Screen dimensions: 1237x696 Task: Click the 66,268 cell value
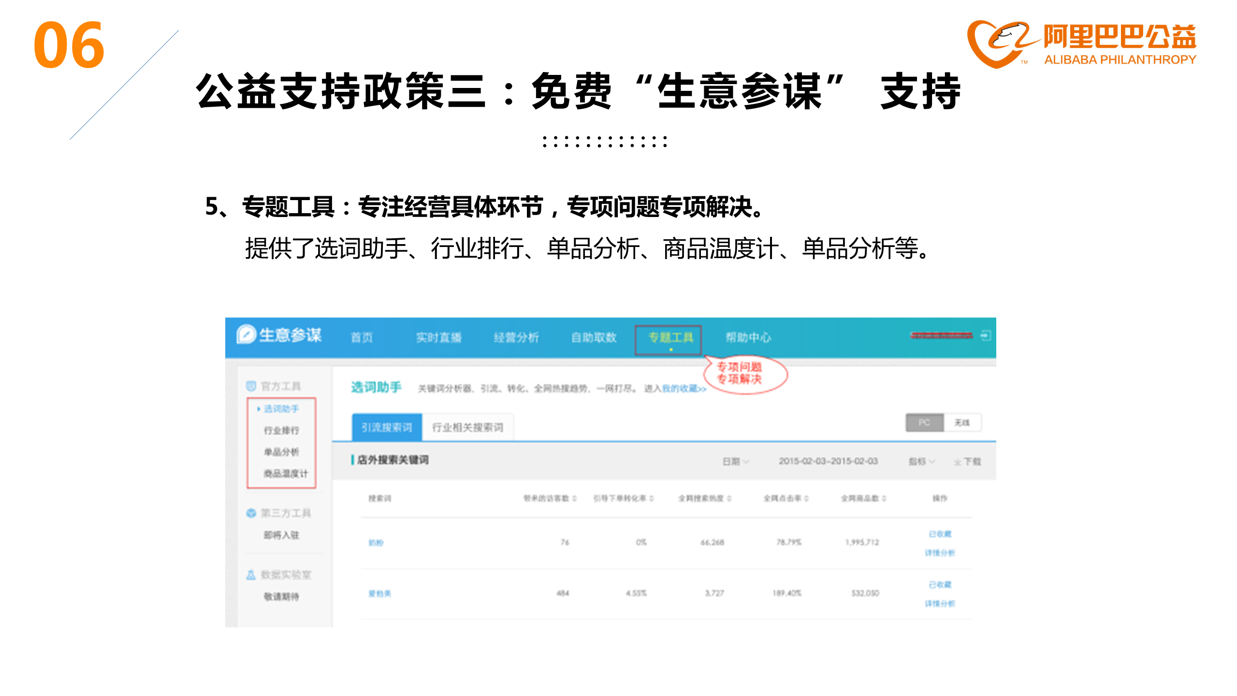pyautogui.click(x=712, y=542)
